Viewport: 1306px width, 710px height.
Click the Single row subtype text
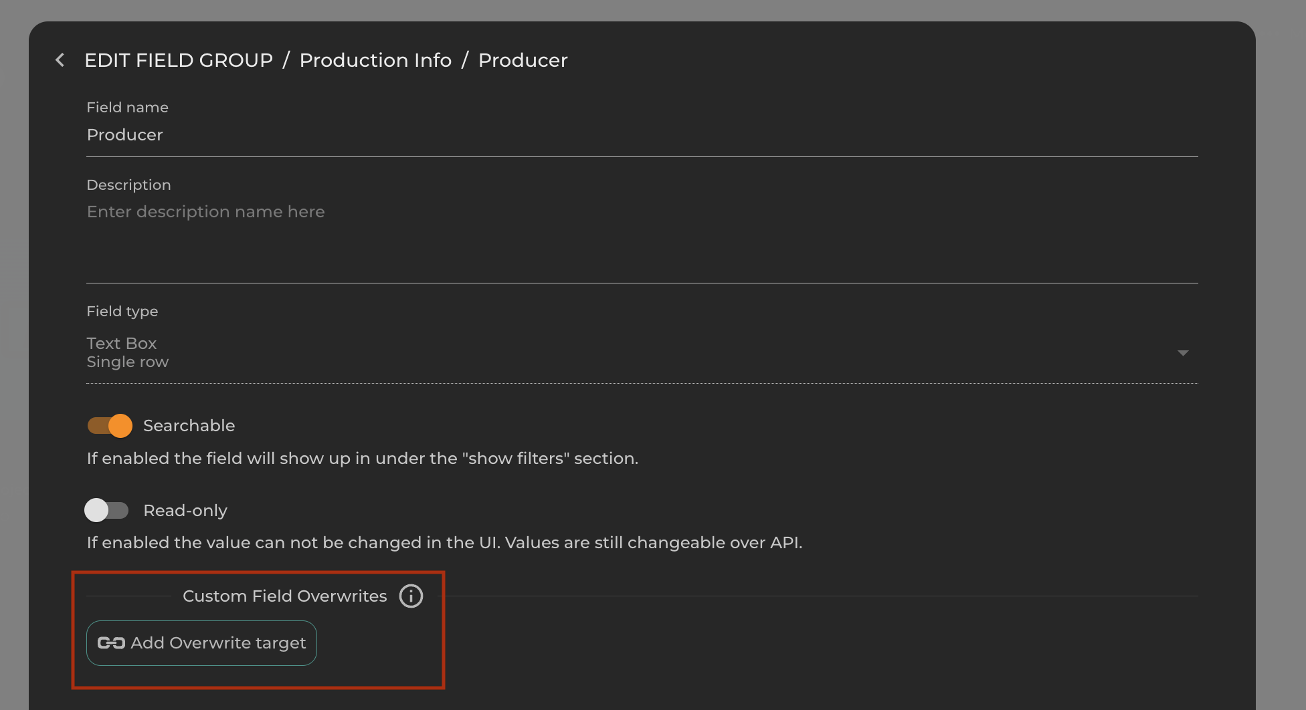click(128, 362)
